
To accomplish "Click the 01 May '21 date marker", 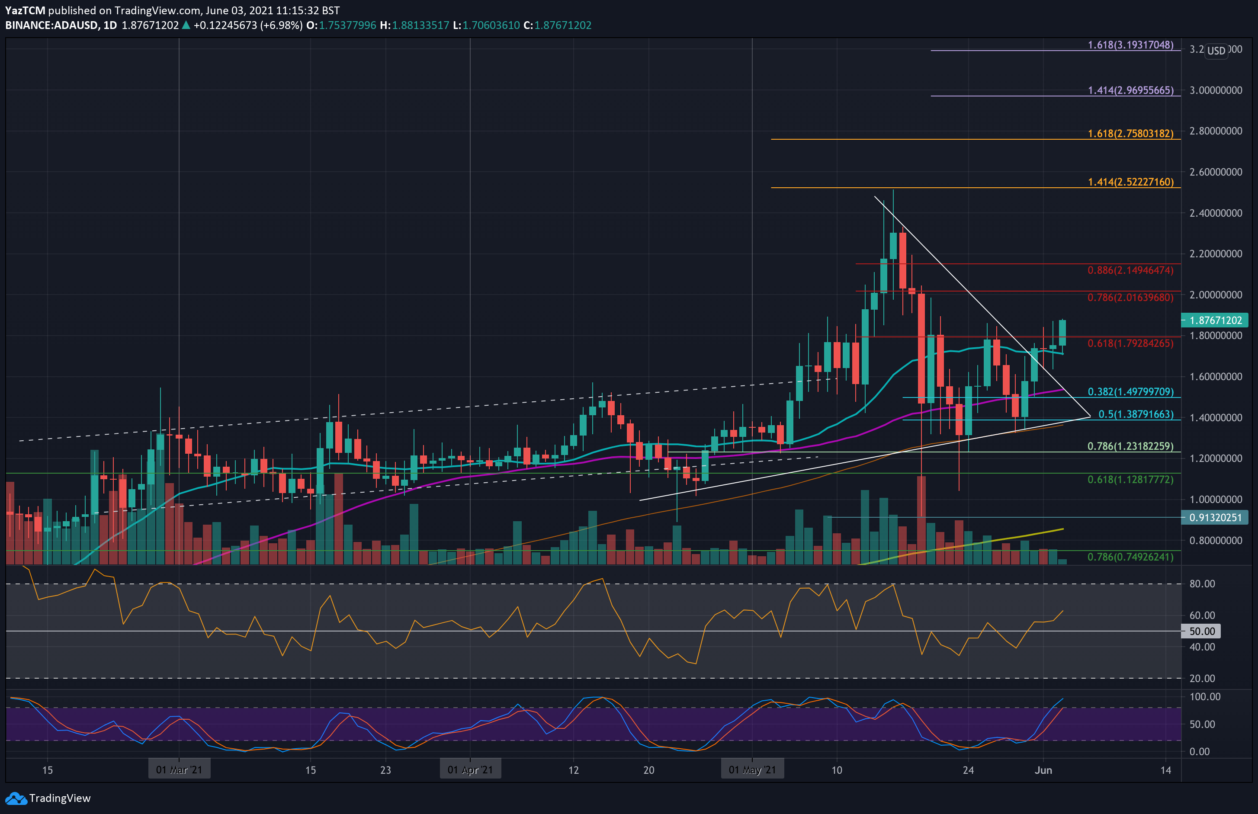I will [752, 769].
